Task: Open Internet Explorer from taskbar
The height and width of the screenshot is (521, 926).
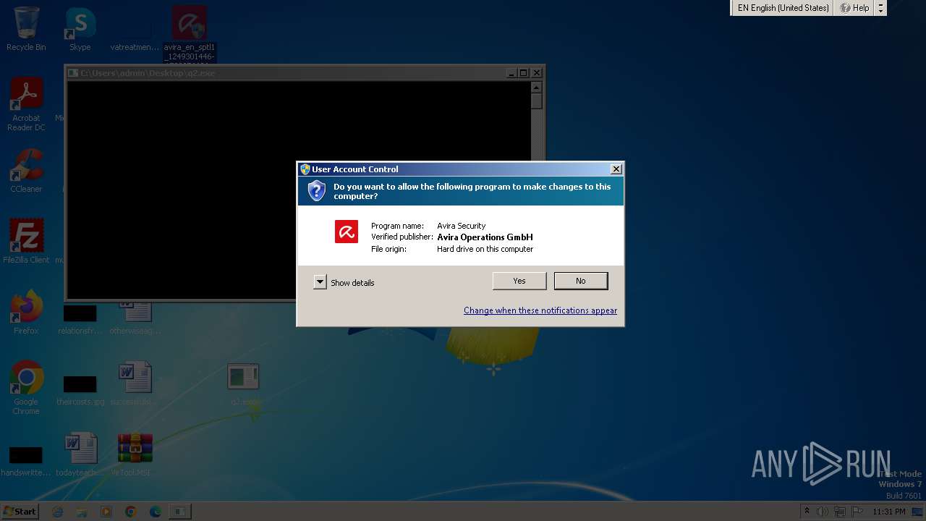Action: pyautogui.click(x=58, y=512)
